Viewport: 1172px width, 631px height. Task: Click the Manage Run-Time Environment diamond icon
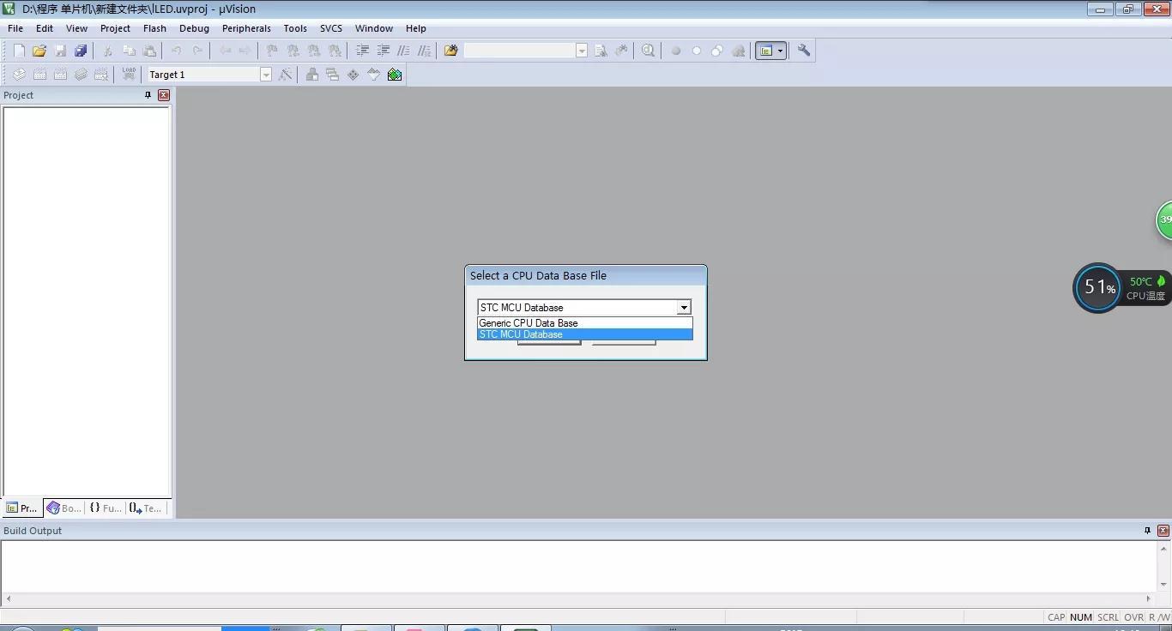pos(353,75)
